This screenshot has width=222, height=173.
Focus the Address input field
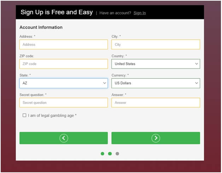64,44
